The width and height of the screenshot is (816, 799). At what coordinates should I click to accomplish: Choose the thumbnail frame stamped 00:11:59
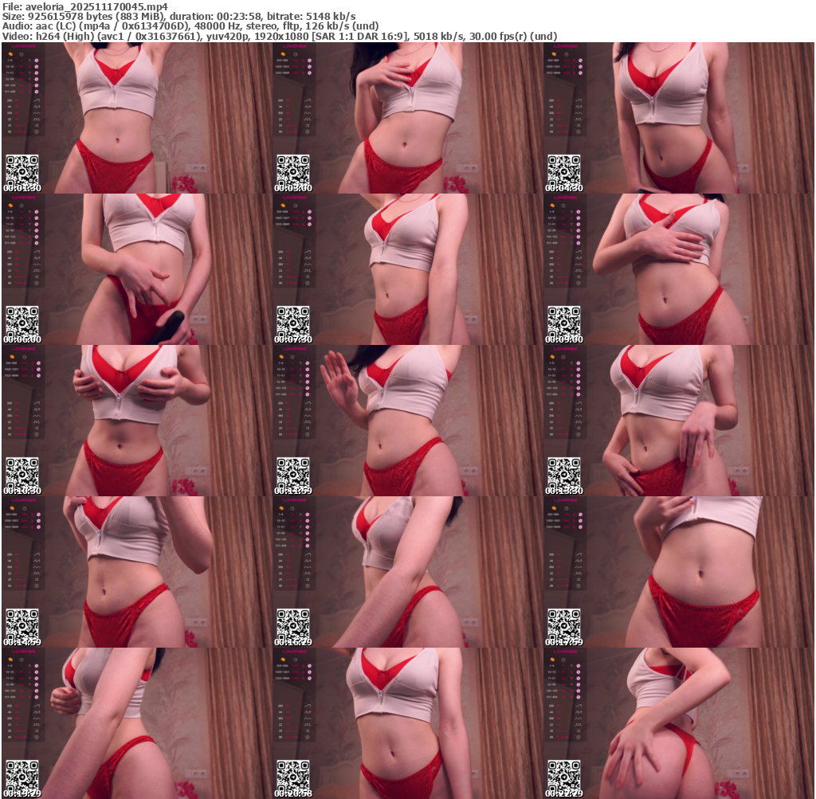[408, 421]
